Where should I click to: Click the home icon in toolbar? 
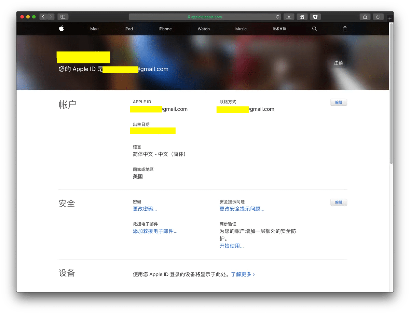(302, 17)
